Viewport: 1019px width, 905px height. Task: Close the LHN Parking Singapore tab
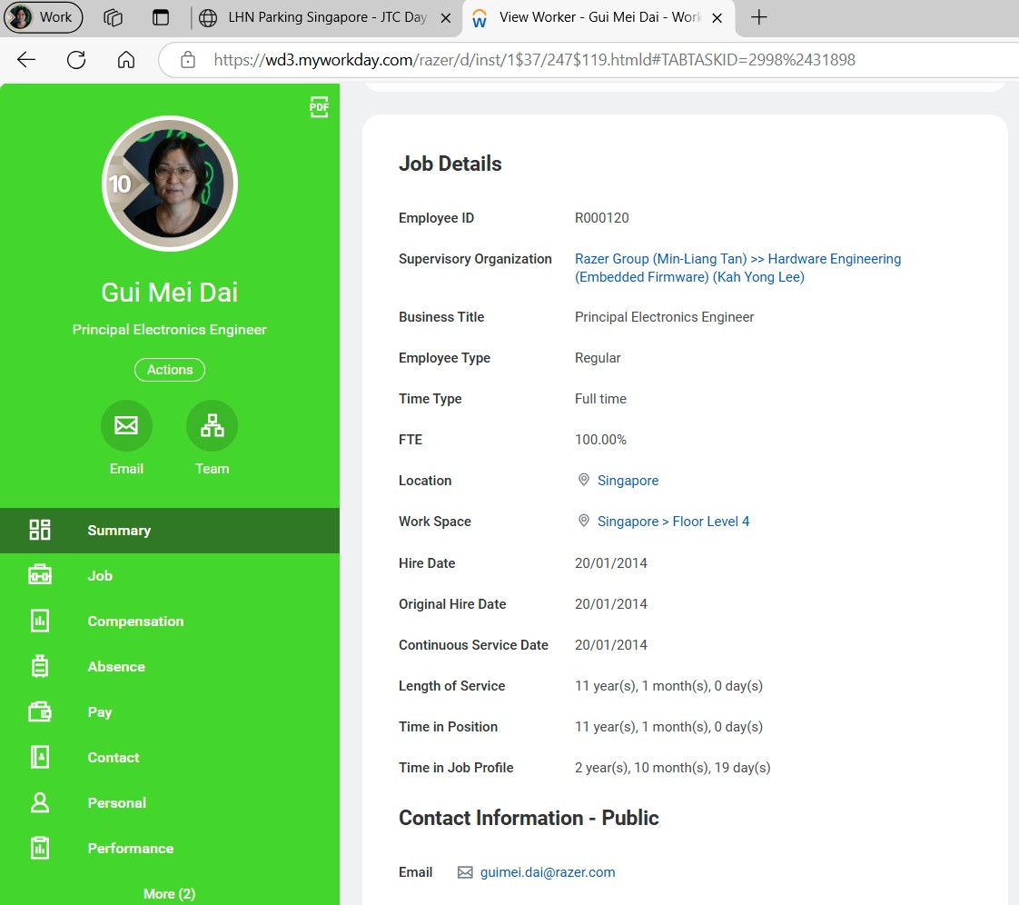[x=446, y=18]
